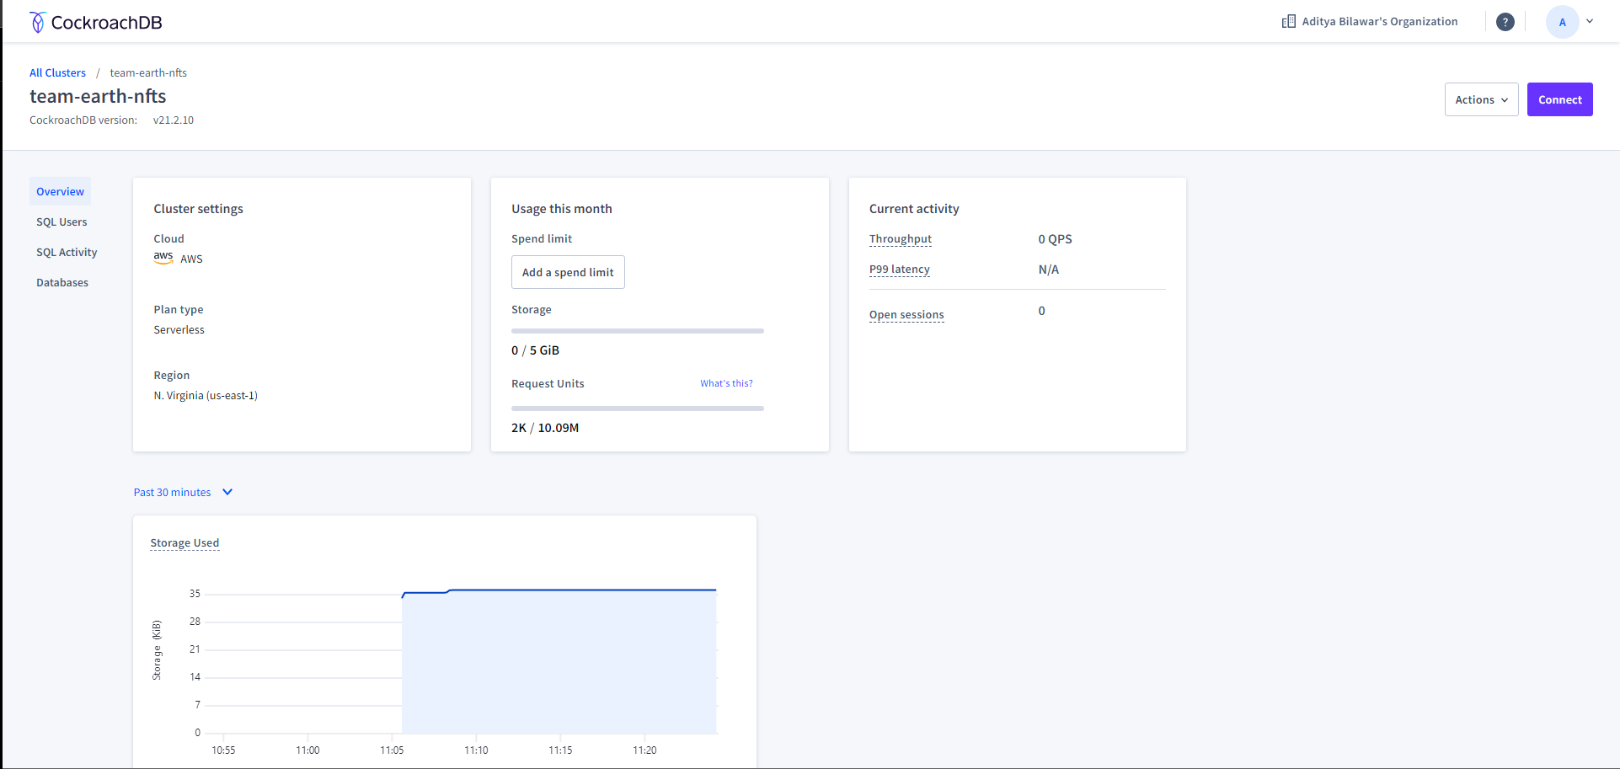Click the 35 value on storage axis
The image size is (1620, 769).
click(x=195, y=594)
